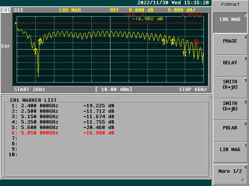This screenshot has width=249, height=186.
Task: Click the FORMAT menu header
Action: (x=230, y=4)
